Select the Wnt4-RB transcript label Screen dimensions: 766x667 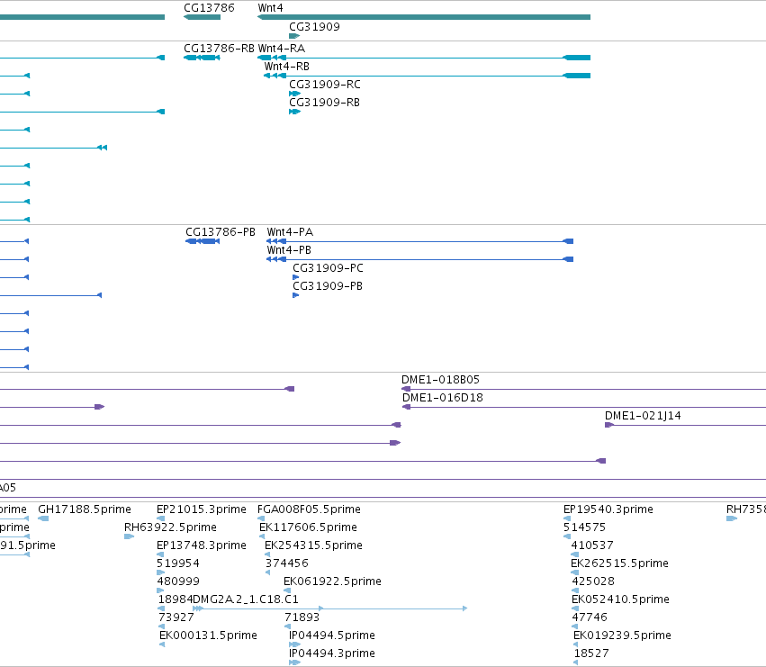click(287, 67)
